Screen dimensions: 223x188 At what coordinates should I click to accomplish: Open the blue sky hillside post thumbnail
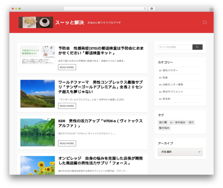pos(37,94)
